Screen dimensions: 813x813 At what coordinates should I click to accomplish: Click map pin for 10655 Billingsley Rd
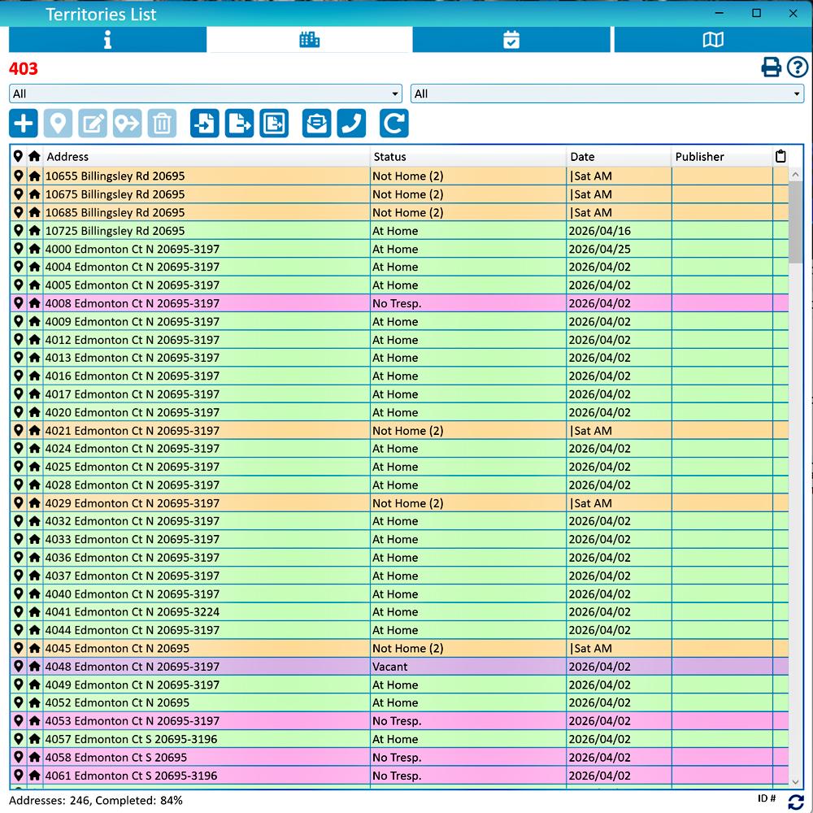(x=18, y=176)
